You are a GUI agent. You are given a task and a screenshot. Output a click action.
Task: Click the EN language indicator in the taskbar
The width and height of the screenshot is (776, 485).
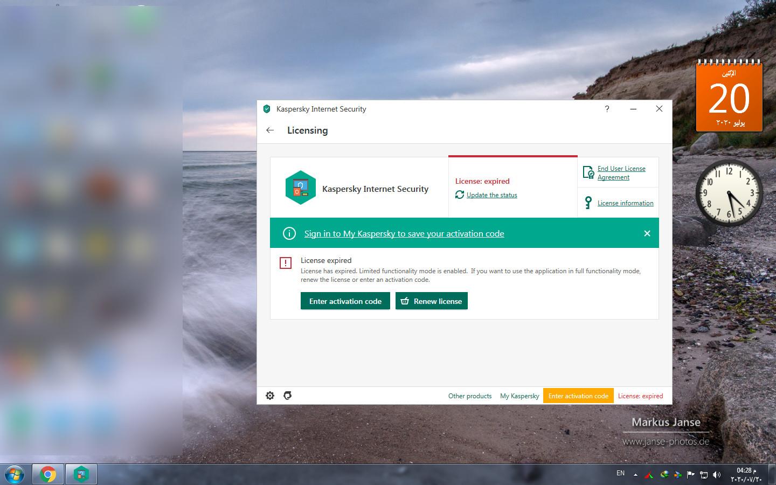coord(620,473)
